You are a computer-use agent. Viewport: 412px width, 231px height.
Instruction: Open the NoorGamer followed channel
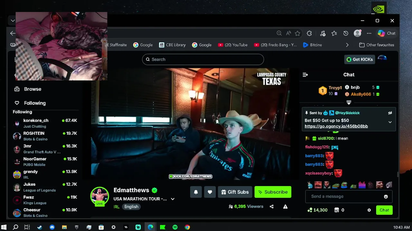click(45, 161)
